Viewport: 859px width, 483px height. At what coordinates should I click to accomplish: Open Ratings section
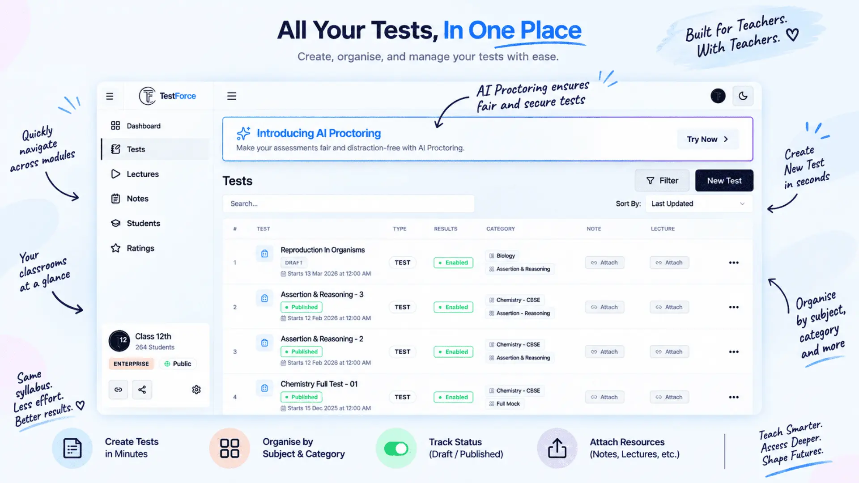155,248
